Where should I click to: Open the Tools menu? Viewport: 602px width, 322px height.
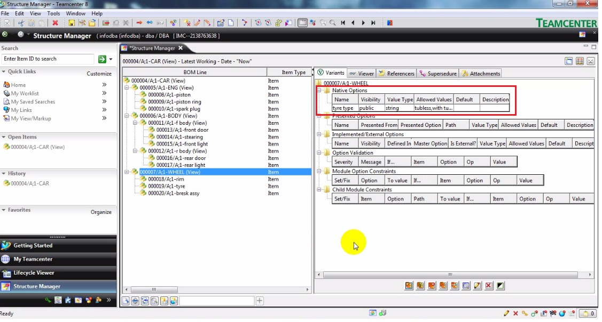pyautogui.click(x=54, y=13)
